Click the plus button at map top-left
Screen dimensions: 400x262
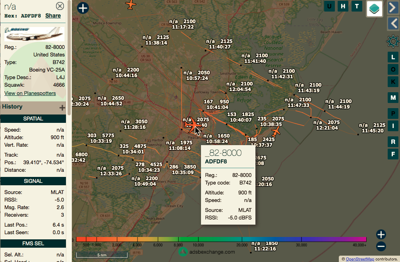coord(83,8)
